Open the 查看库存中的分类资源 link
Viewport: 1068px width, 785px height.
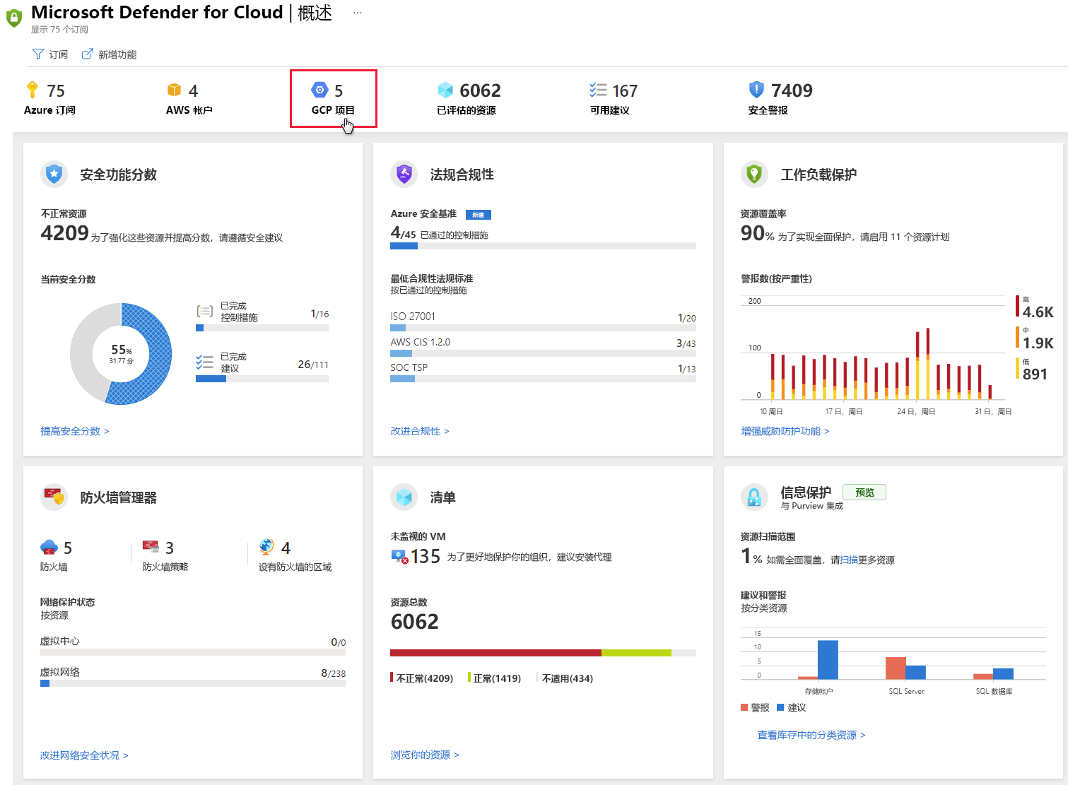point(811,735)
